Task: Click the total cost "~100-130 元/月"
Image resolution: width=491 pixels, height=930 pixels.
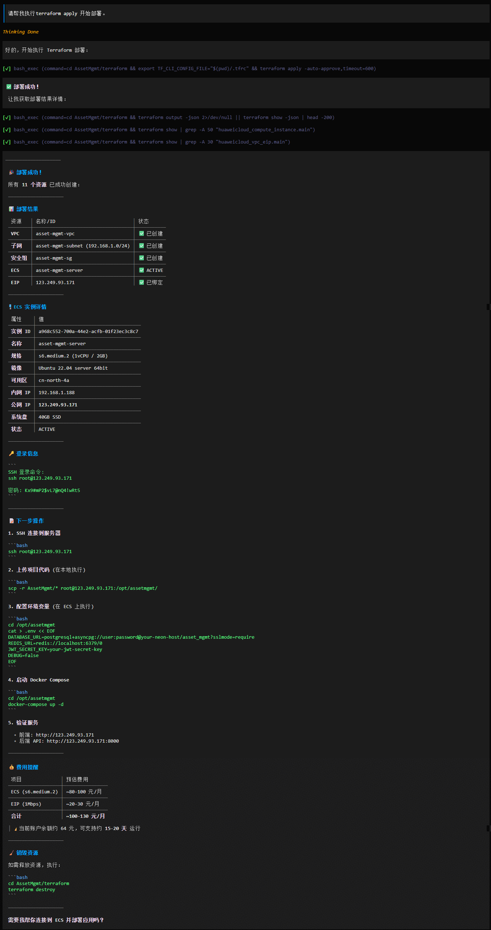Action: pos(86,816)
